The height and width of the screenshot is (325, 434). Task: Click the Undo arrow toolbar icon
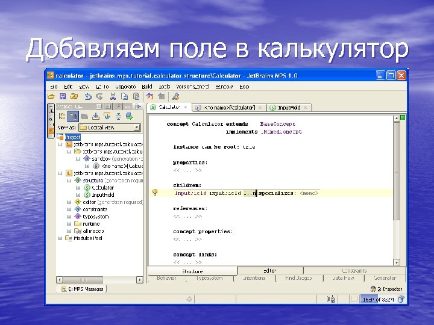click(x=88, y=96)
